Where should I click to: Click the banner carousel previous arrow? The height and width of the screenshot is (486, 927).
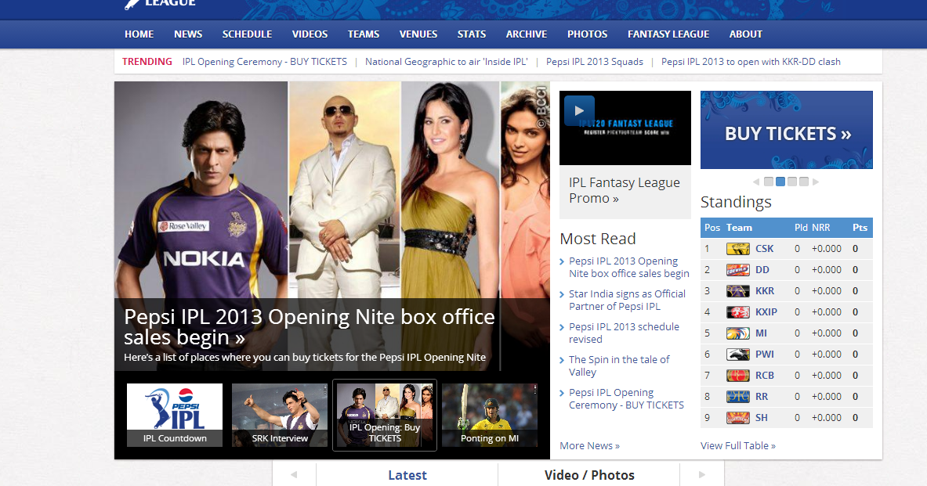point(756,182)
